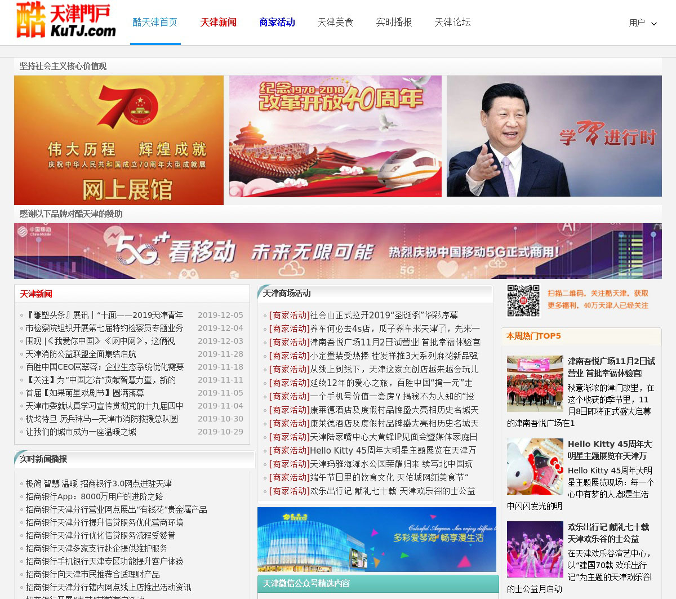Click 扫描二维码 关注酷天津 orange text
Image resolution: width=676 pixels, height=599 pixels.
(598, 299)
